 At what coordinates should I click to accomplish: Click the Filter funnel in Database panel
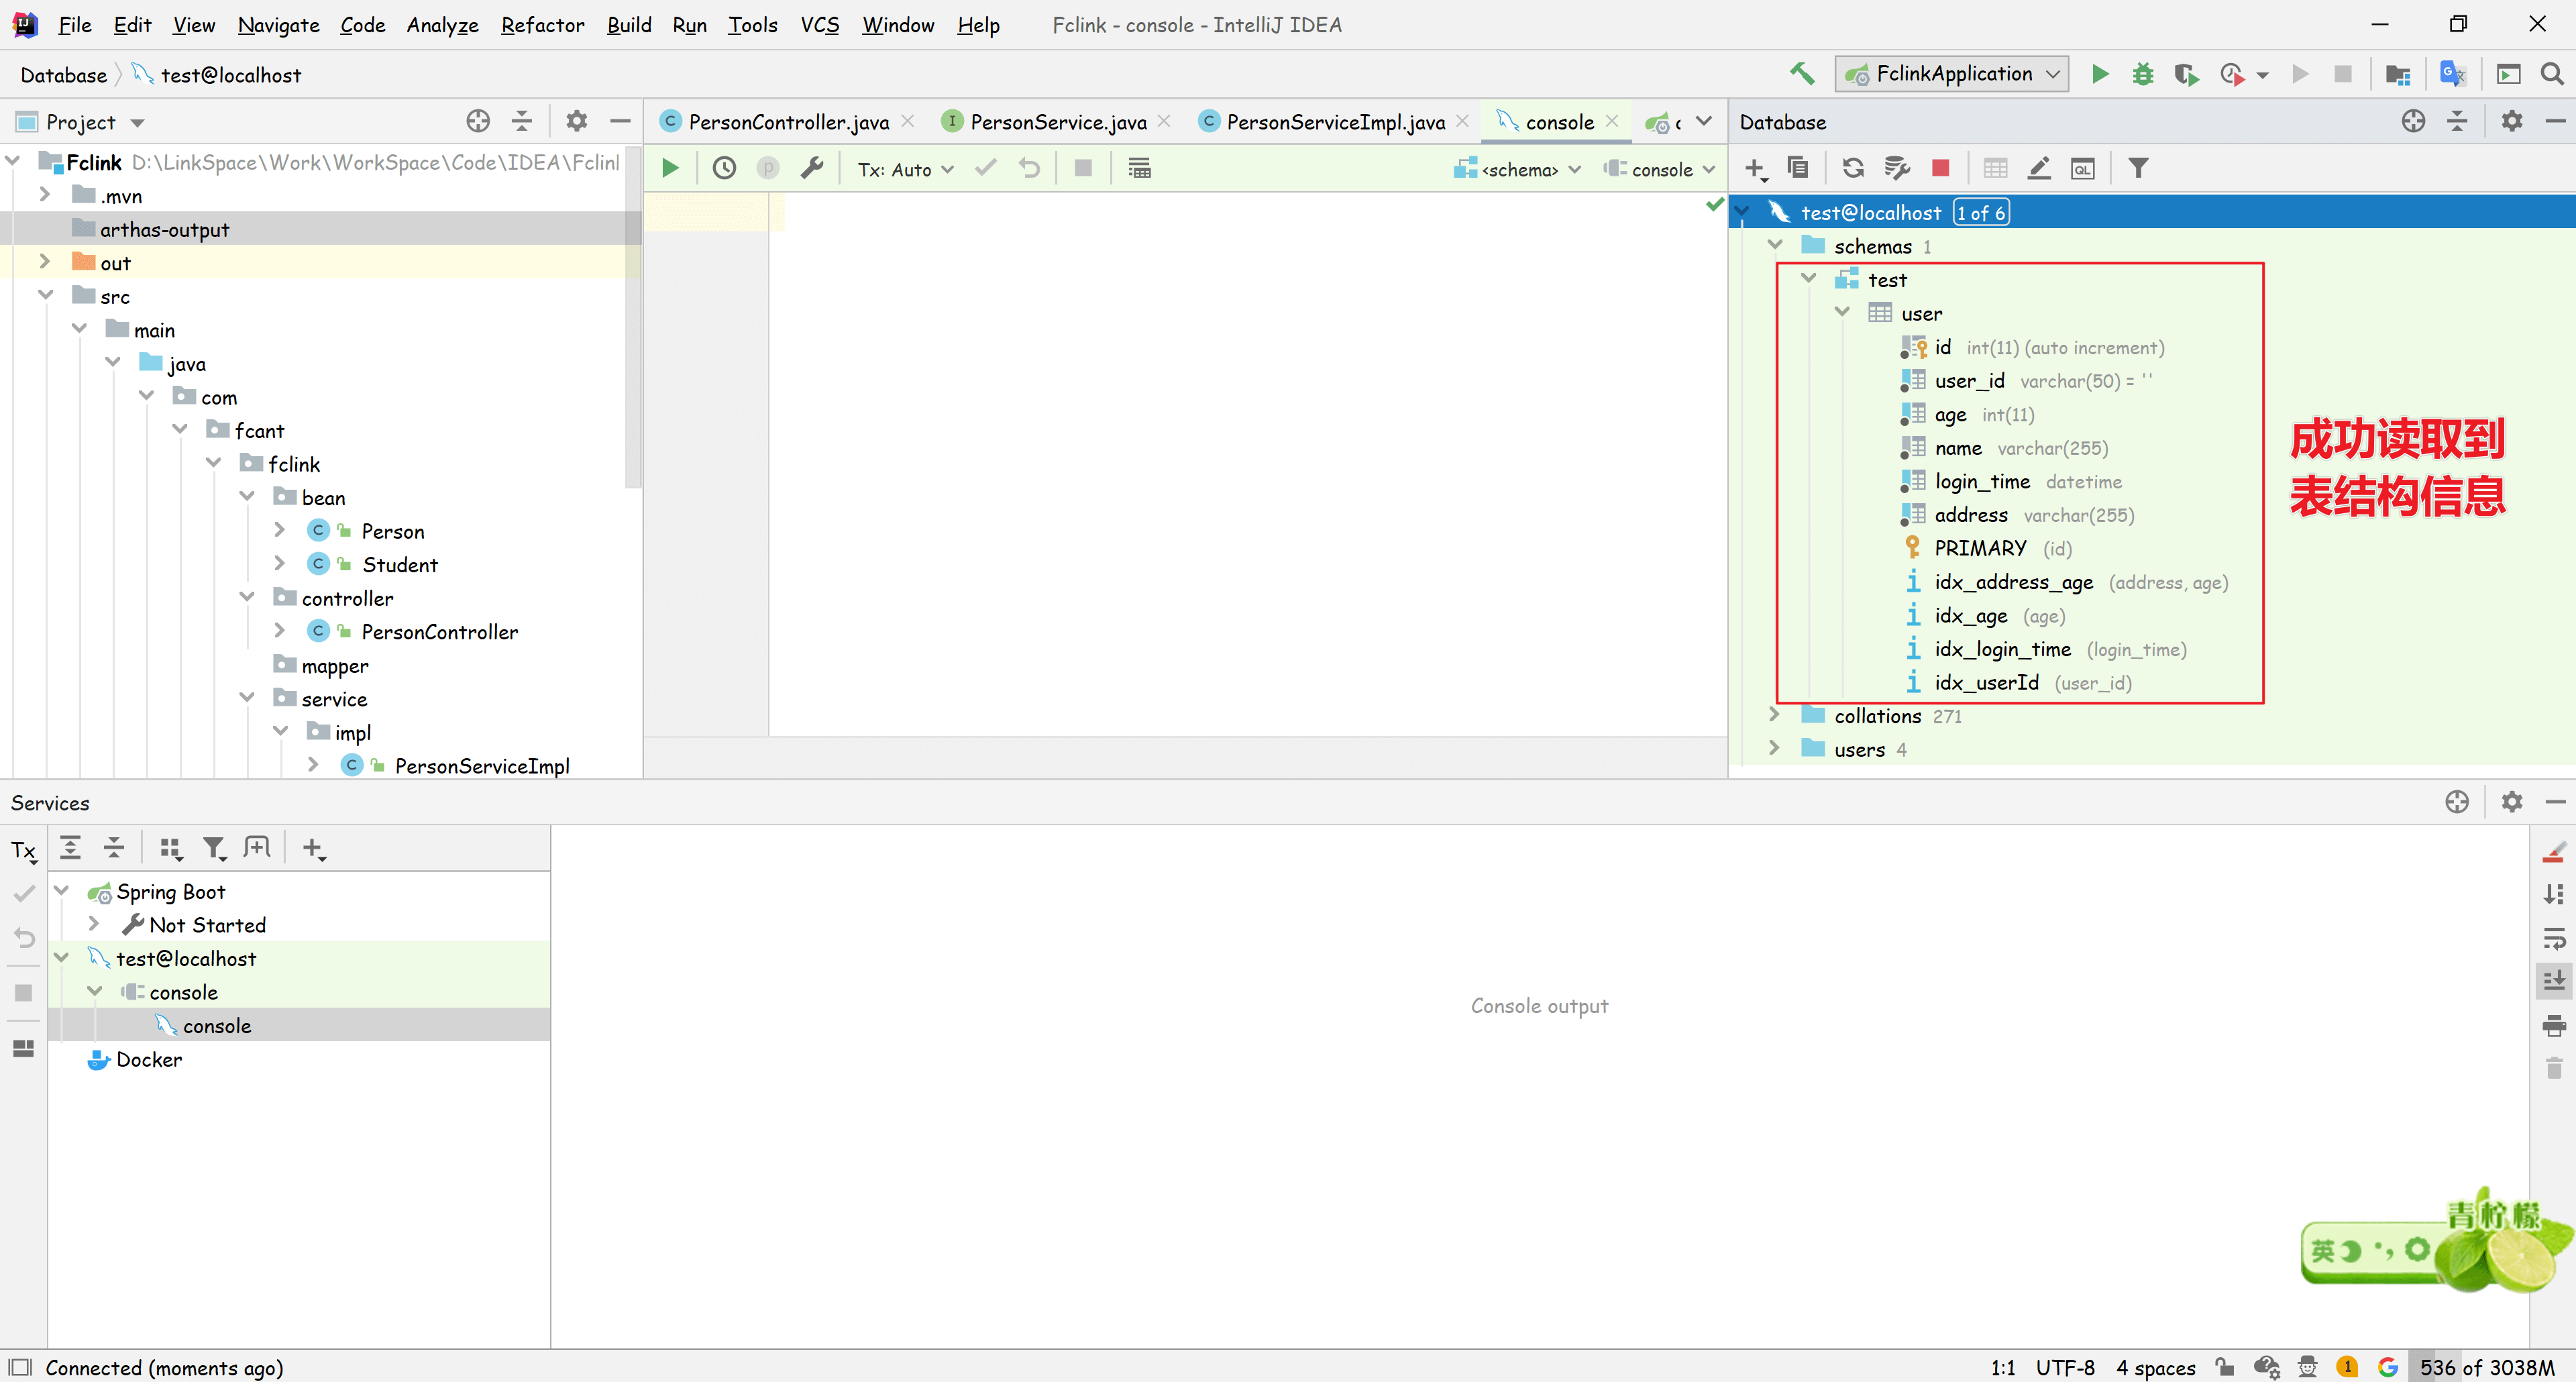2137,168
